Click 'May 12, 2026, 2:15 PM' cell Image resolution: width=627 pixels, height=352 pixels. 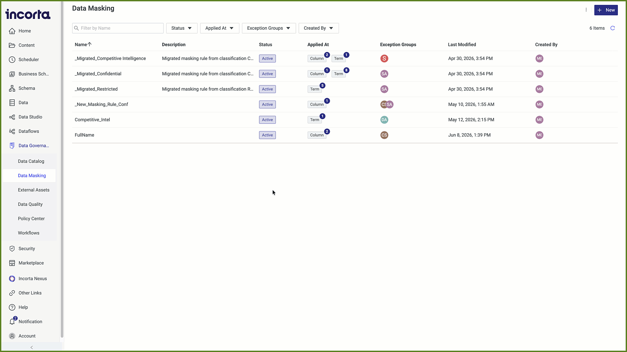[x=471, y=120]
